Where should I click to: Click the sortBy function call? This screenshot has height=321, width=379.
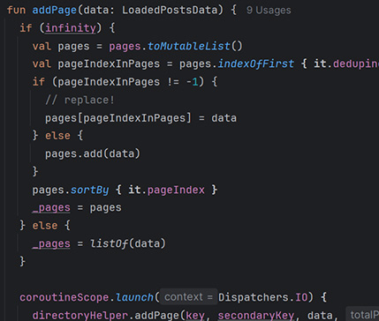click(89, 190)
